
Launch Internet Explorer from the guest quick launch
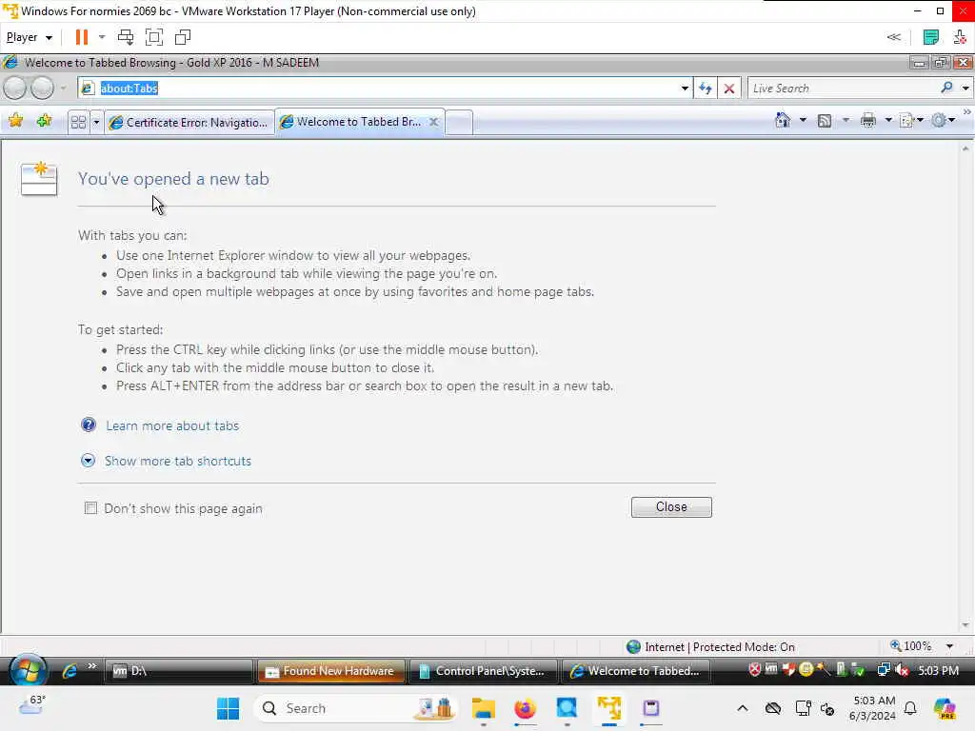point(70,671)
